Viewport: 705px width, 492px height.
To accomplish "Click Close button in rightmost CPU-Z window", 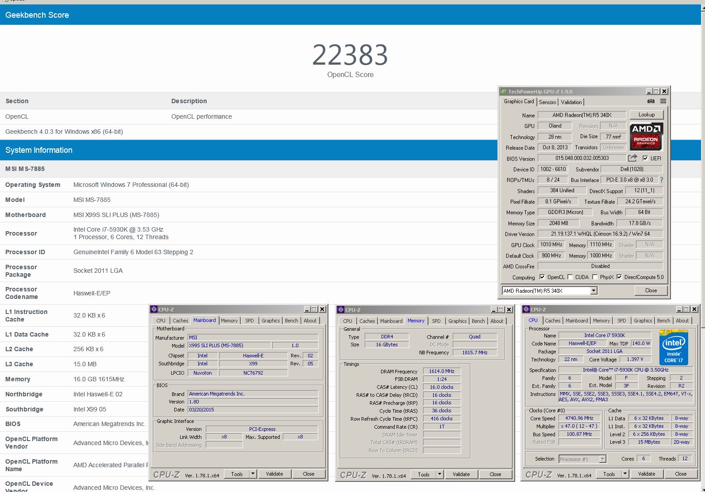I will point(681,474).
